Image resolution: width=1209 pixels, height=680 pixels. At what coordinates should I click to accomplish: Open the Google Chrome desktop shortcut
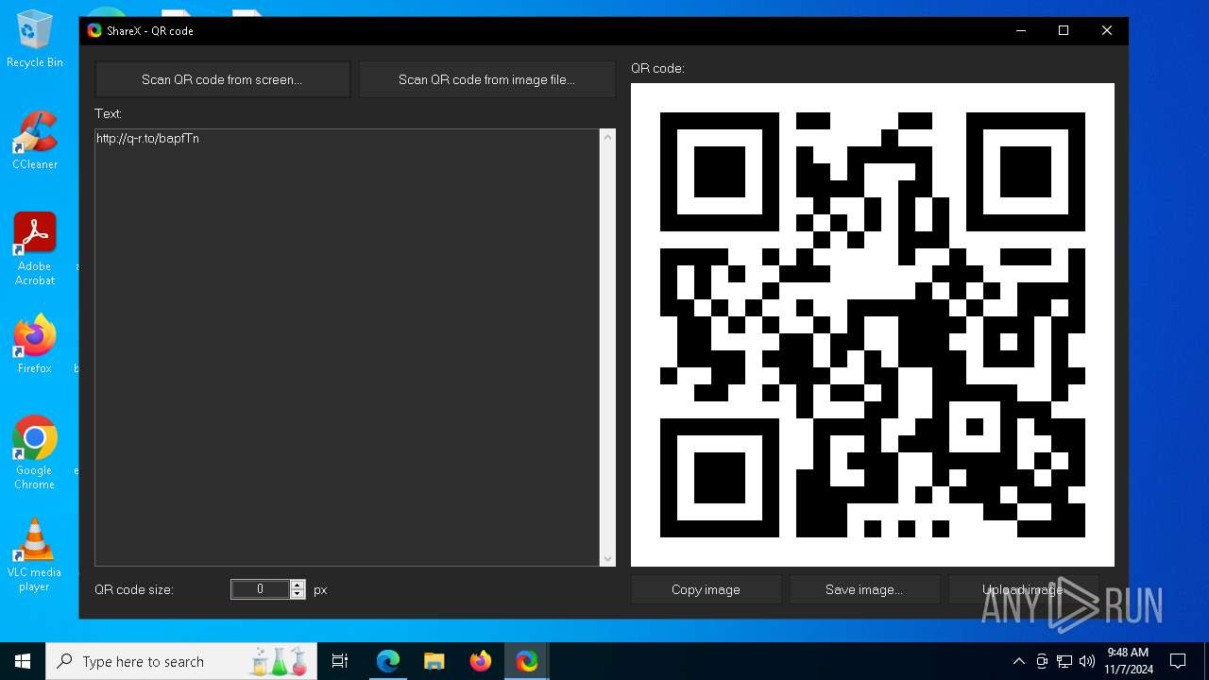(x=35, y=453)
